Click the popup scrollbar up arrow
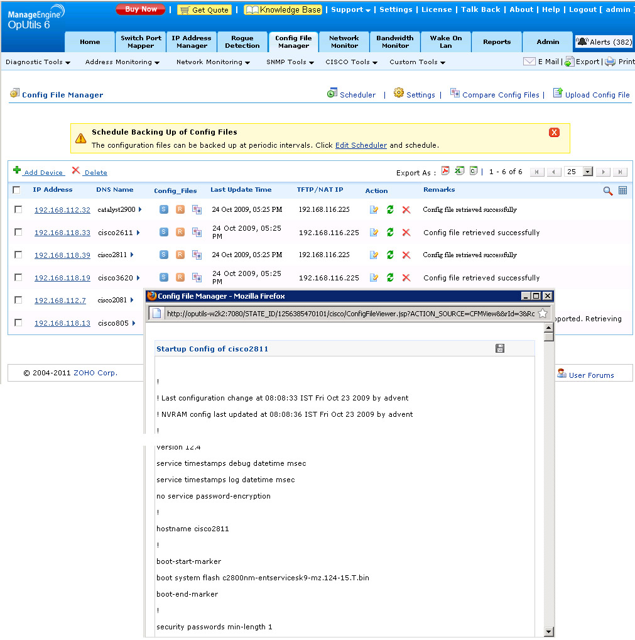 pyautogui.click(x=549, y=328)
